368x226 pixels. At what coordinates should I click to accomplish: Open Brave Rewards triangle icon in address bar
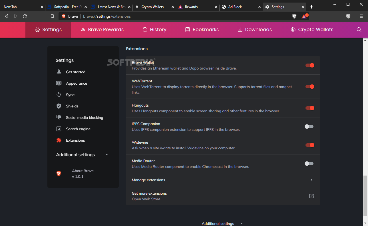[304, 16]
